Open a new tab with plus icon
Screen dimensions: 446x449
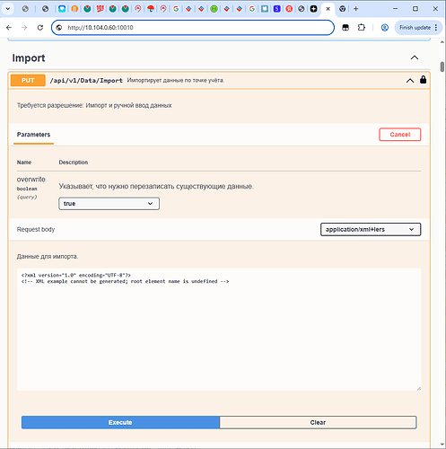356,9
